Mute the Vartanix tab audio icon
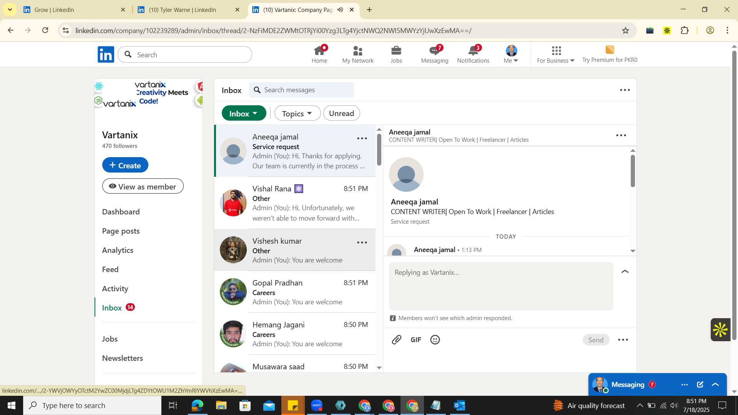The width and height of the screenshot is (738, 415). coord(340,10)
